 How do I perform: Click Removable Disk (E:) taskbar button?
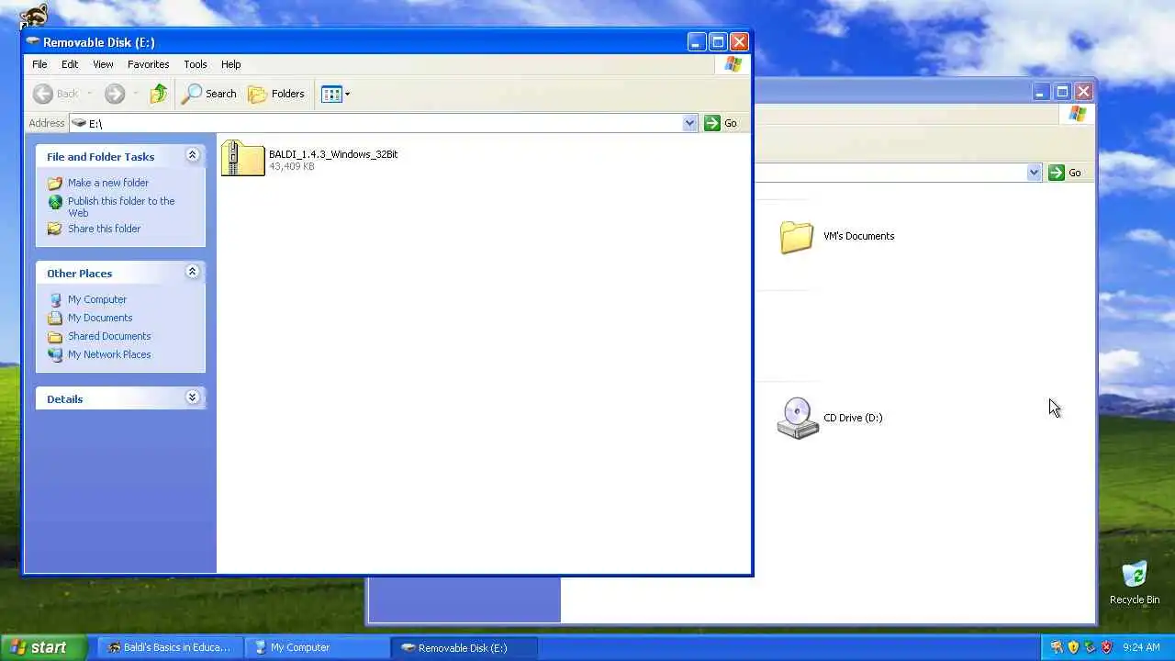coord(464,647)
